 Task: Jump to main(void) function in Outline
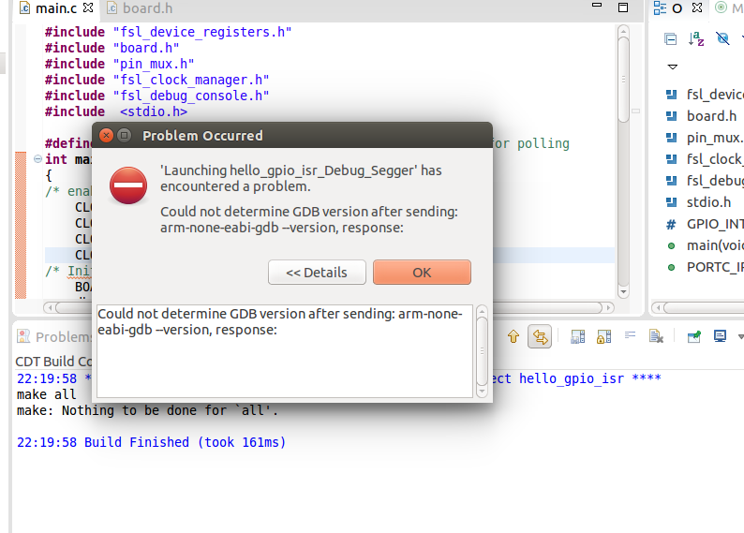coord(705,245)
